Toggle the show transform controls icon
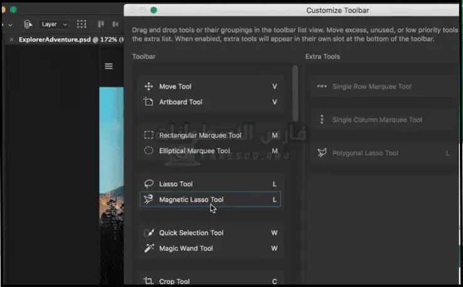This screenshot has width=463, height=287. pos(82,24)
